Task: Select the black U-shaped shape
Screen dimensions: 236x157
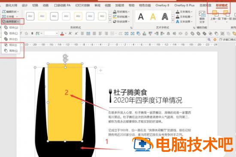Action: [65, 149]
